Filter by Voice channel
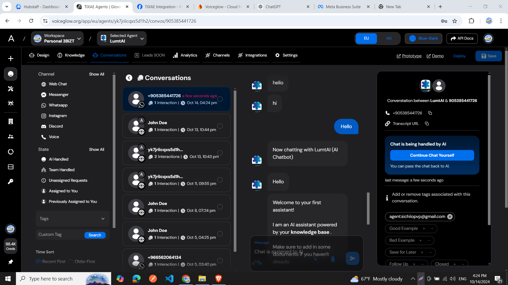The width and height of the screenshot is (508, 285). coord(50,137)
